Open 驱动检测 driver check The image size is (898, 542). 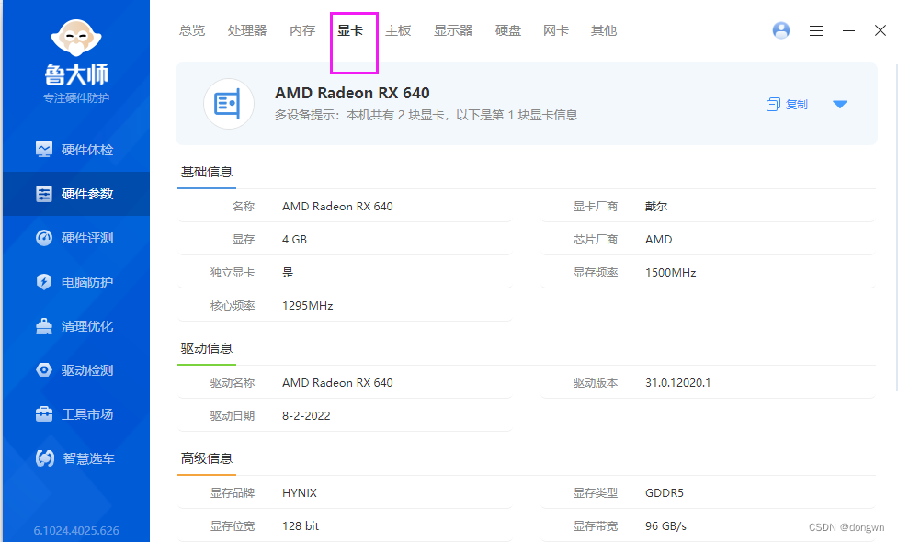click(74, 370)
